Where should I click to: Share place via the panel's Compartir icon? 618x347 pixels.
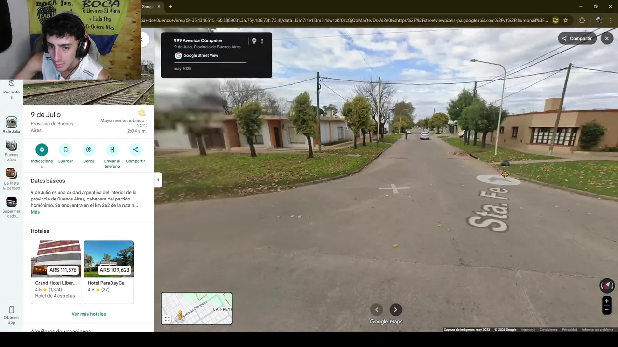136,150
